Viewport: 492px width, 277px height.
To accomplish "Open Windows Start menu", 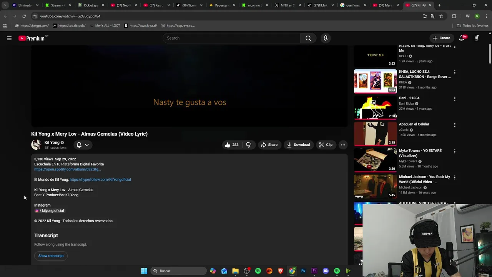I will (144, 271).
